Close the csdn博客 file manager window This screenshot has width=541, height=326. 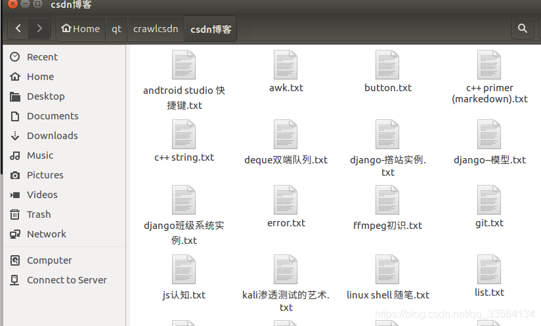coord(12,4)
